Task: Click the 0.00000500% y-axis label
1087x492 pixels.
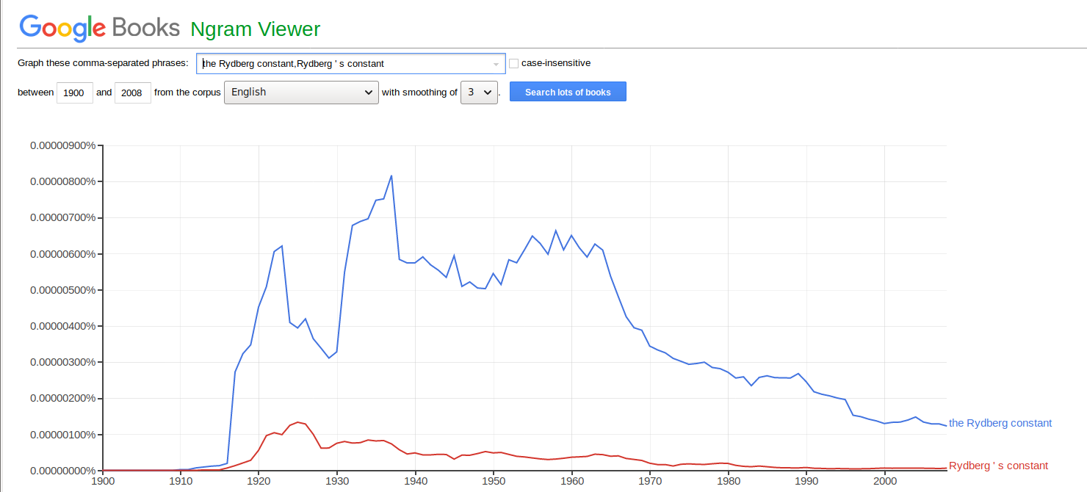Action: (x=62, y=290)
